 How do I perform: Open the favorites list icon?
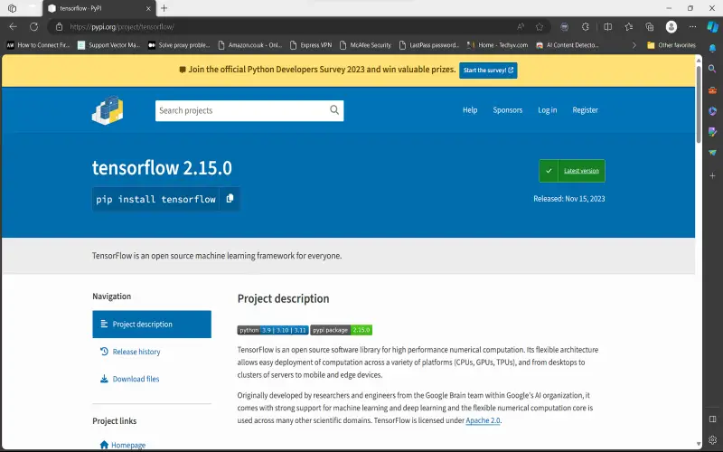pos(628,27)
